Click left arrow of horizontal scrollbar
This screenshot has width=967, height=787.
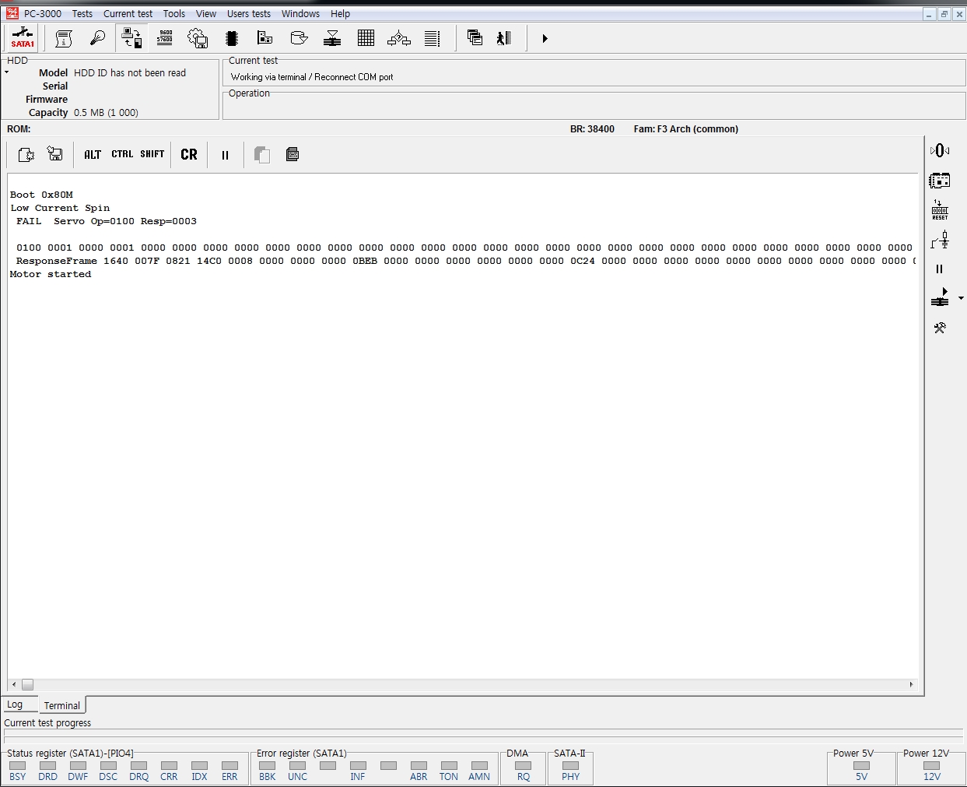tap(14, 684)
